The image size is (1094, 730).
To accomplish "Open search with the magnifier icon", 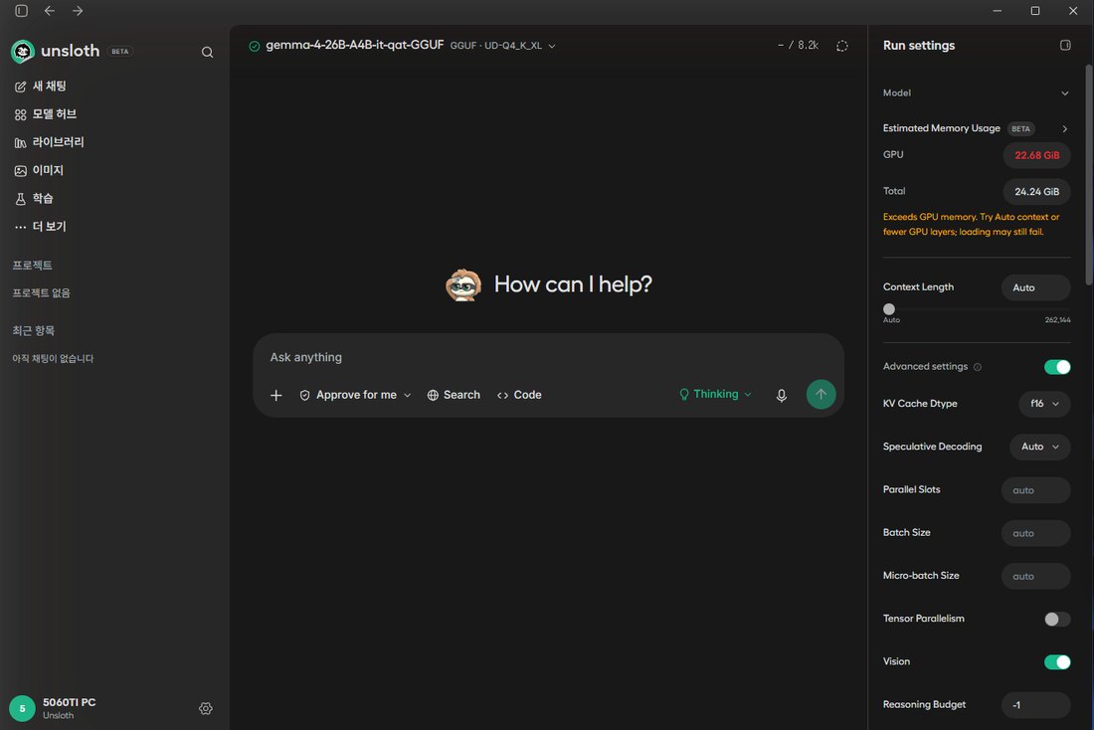I will (x=207, y=52).
